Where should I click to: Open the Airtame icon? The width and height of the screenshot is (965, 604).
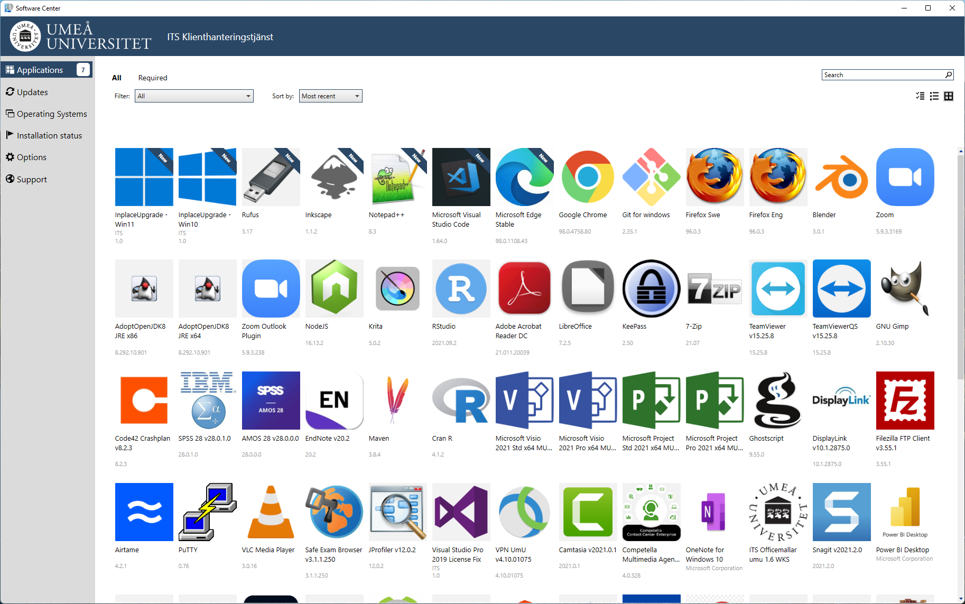[x=144, y=512]
